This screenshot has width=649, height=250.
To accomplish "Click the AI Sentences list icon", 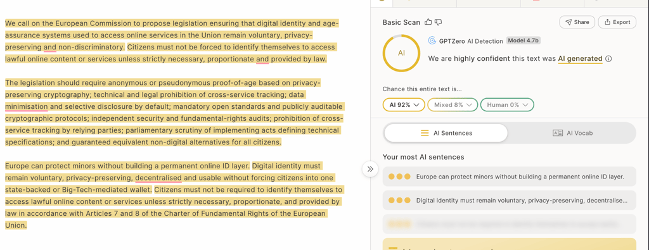I will [425, 133].
